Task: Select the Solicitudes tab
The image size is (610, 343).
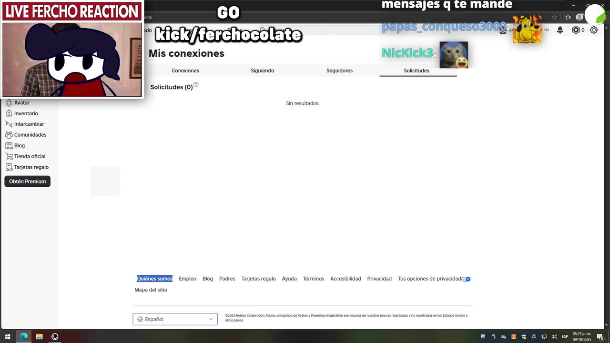Action: (417, 71)
